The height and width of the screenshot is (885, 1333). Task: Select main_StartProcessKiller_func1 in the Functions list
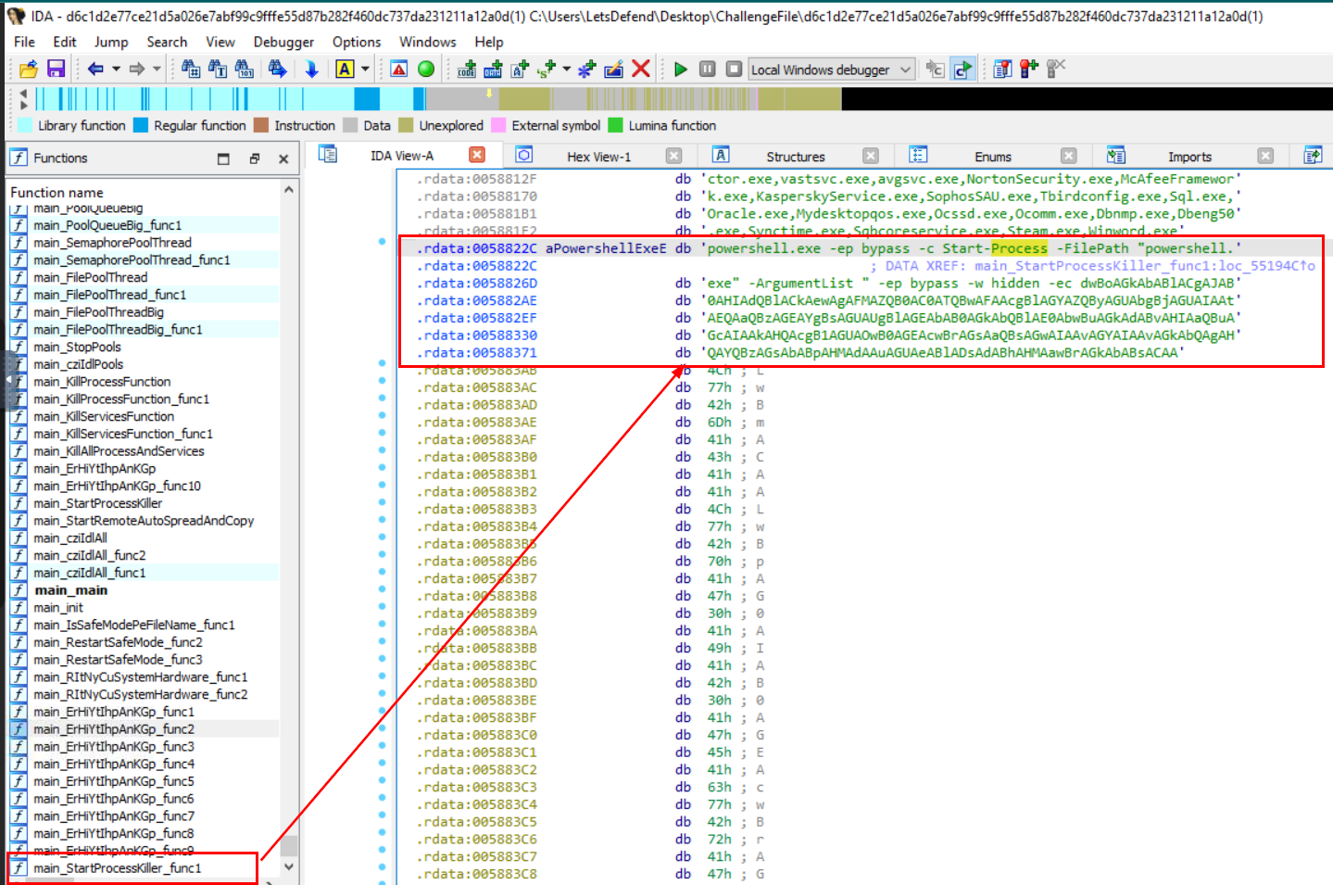pyautogui.click(x=117, y=868)
